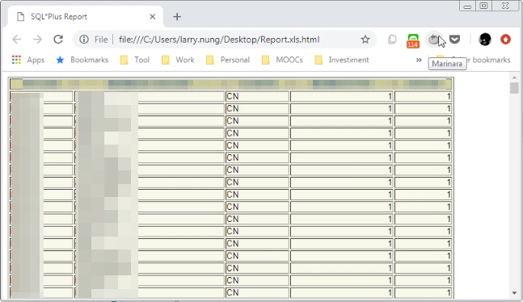Click the Pocket save extension icon

point(454,40)
